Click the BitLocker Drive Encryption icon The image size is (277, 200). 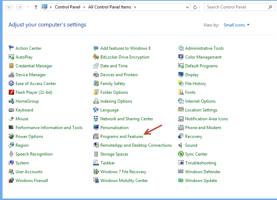click(96, 57)
